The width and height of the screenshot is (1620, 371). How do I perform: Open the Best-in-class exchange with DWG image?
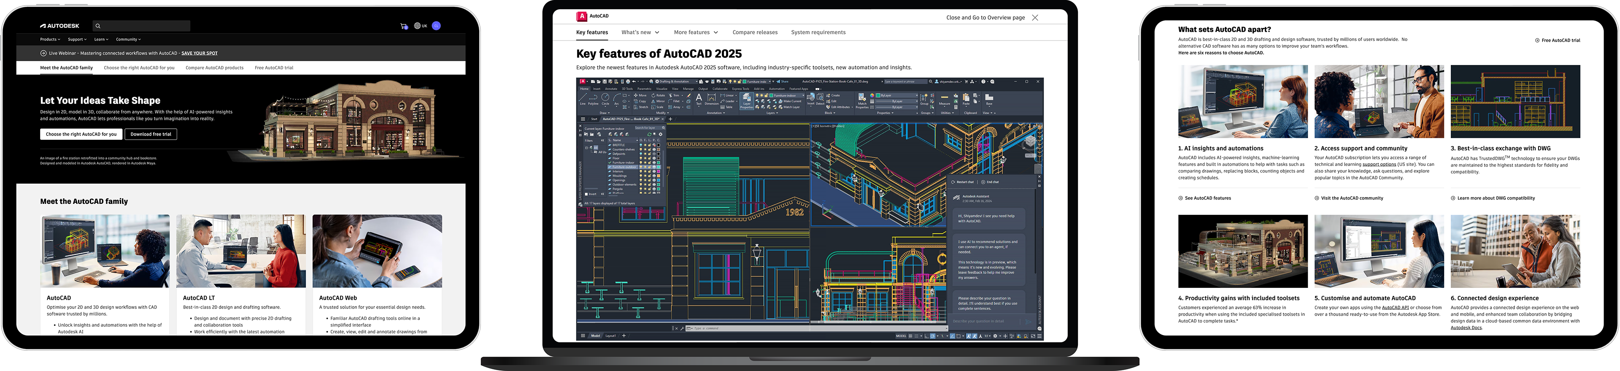[x=1516, y=102]
